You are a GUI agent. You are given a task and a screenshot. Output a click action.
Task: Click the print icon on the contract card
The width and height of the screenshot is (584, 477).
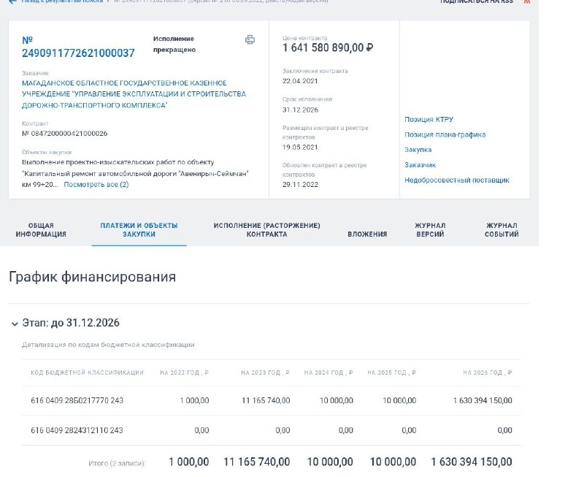(250, 39)
